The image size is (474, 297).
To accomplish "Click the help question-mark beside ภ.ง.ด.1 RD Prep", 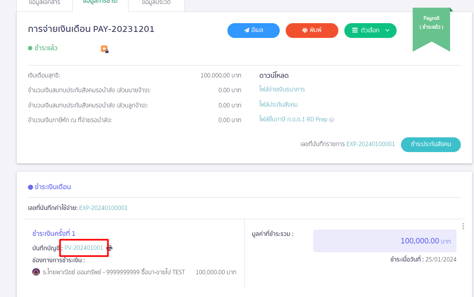I will [332, 119].
